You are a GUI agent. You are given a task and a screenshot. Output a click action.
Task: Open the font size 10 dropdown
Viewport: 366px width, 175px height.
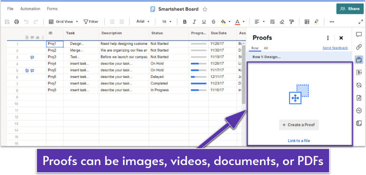[x=167, y=22]
